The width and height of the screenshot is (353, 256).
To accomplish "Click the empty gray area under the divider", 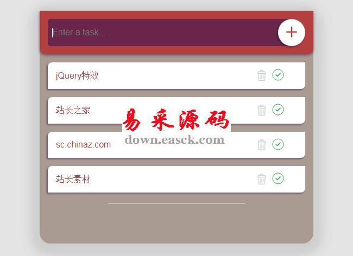I will point(177,223).
